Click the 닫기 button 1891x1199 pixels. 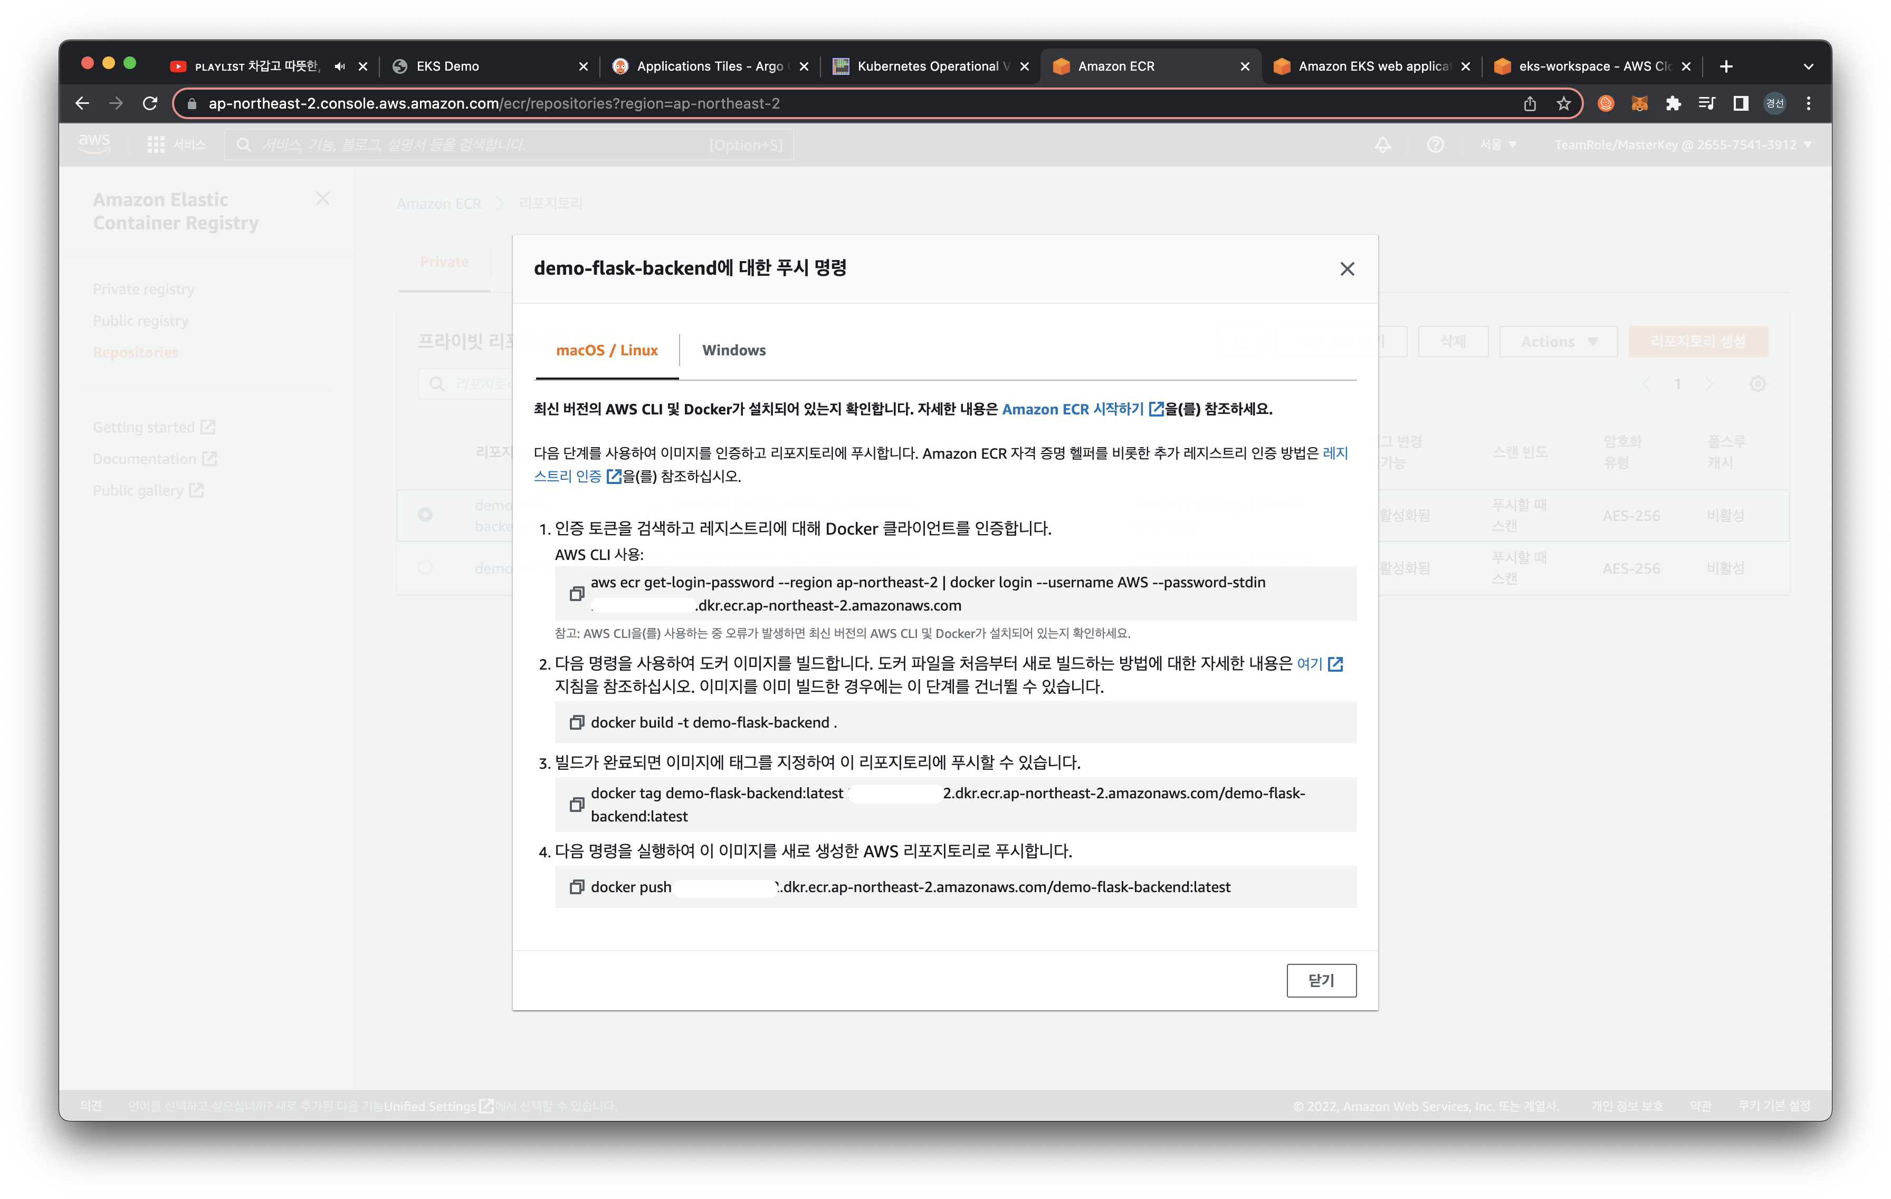coord(1321,981)
